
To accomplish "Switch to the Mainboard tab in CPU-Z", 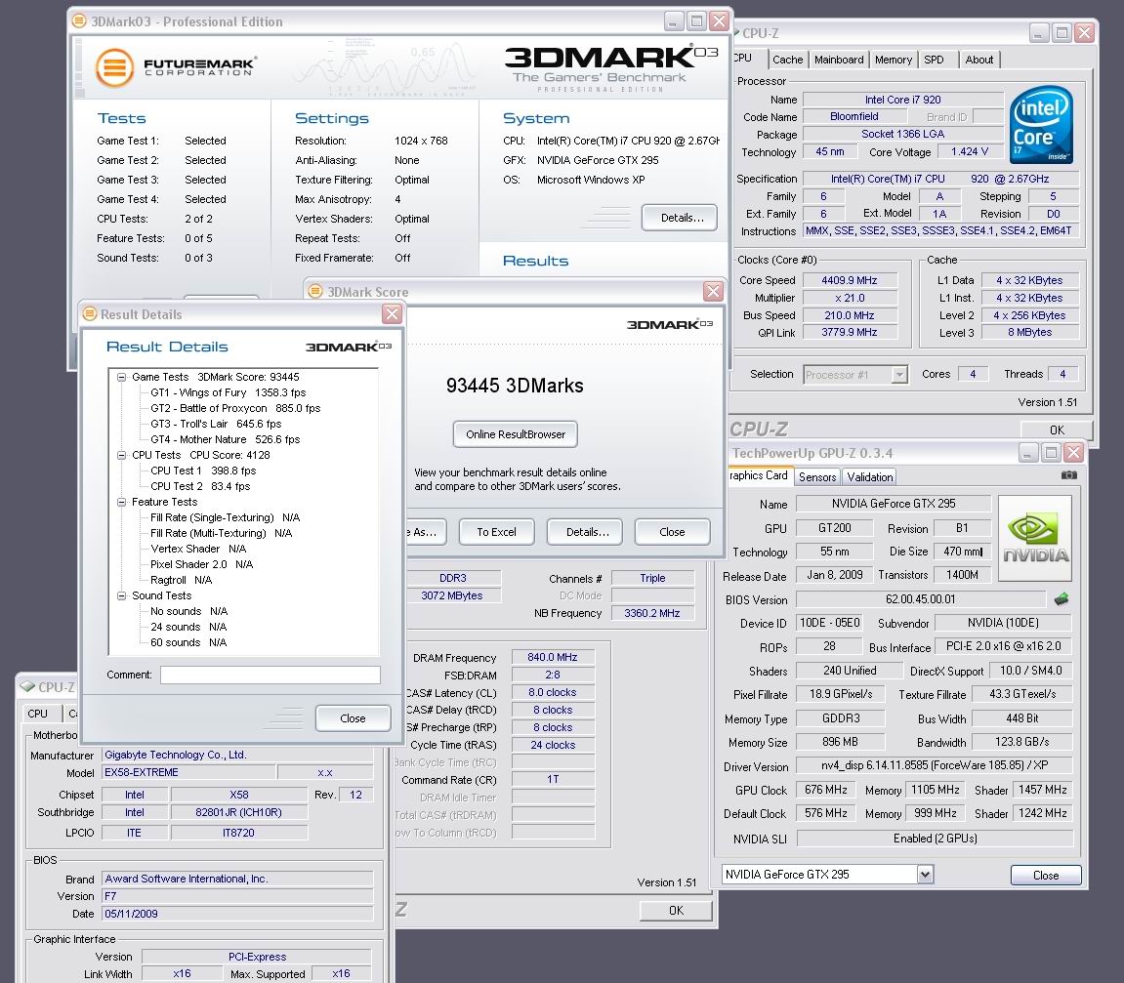I will point(839,60).
